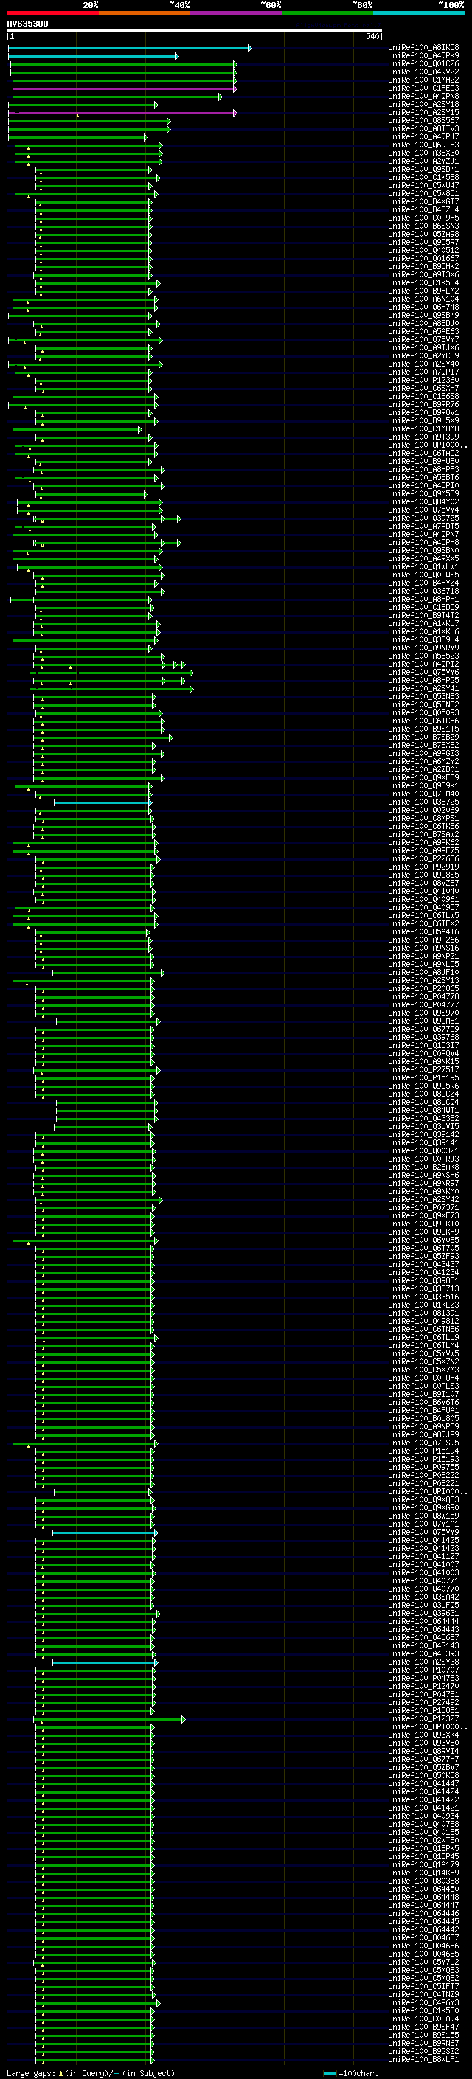Open hit UniRef100_Q9XF89

click(x=423, y=777)
